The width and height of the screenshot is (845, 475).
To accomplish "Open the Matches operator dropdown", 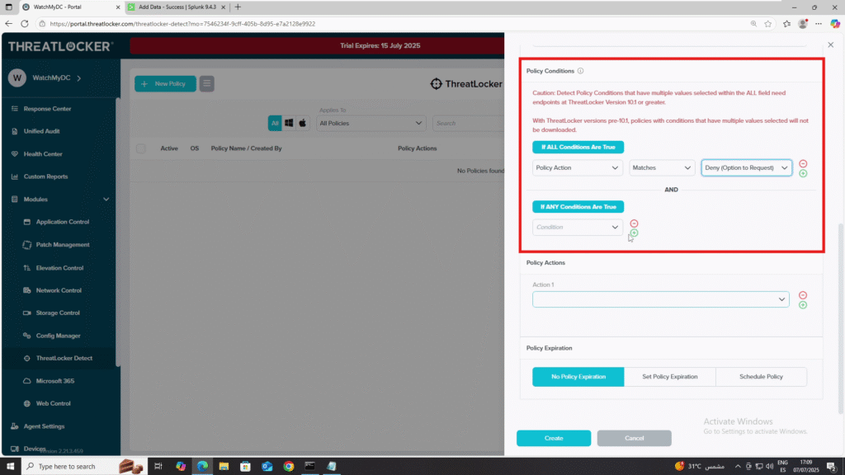I will (661, 168).
